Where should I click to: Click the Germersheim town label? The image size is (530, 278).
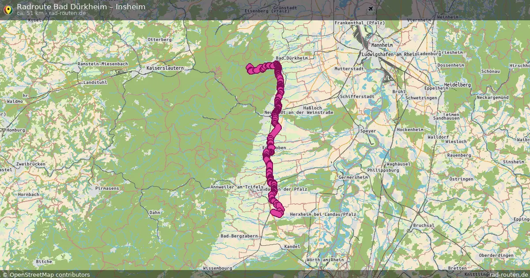pyautogui.click(x=352, y=177)
